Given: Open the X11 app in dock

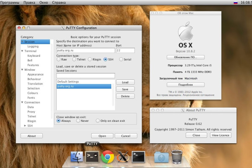Looking at the screenshot, I should point(123,157).
